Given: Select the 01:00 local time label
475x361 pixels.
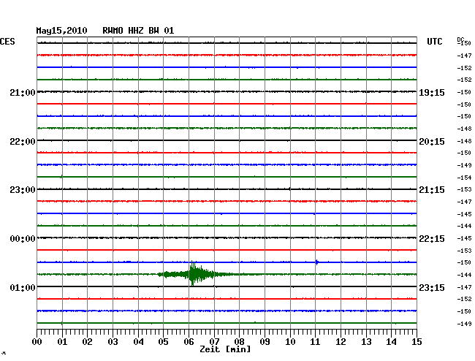Looking at the screenshot, I should click(23, 287).
